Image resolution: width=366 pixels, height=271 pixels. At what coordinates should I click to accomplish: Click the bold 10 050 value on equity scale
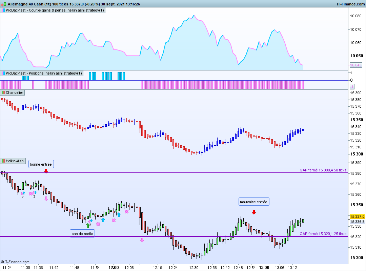(x=357, y=56)
